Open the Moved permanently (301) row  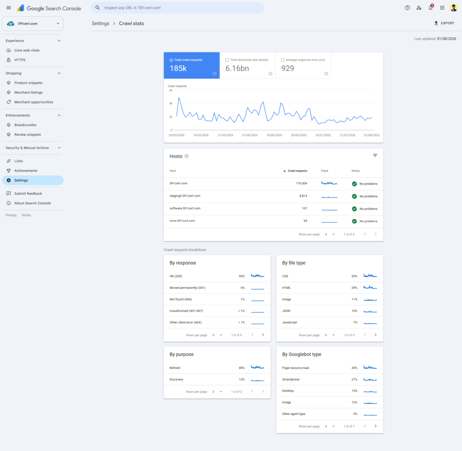(x=217, y=288)
